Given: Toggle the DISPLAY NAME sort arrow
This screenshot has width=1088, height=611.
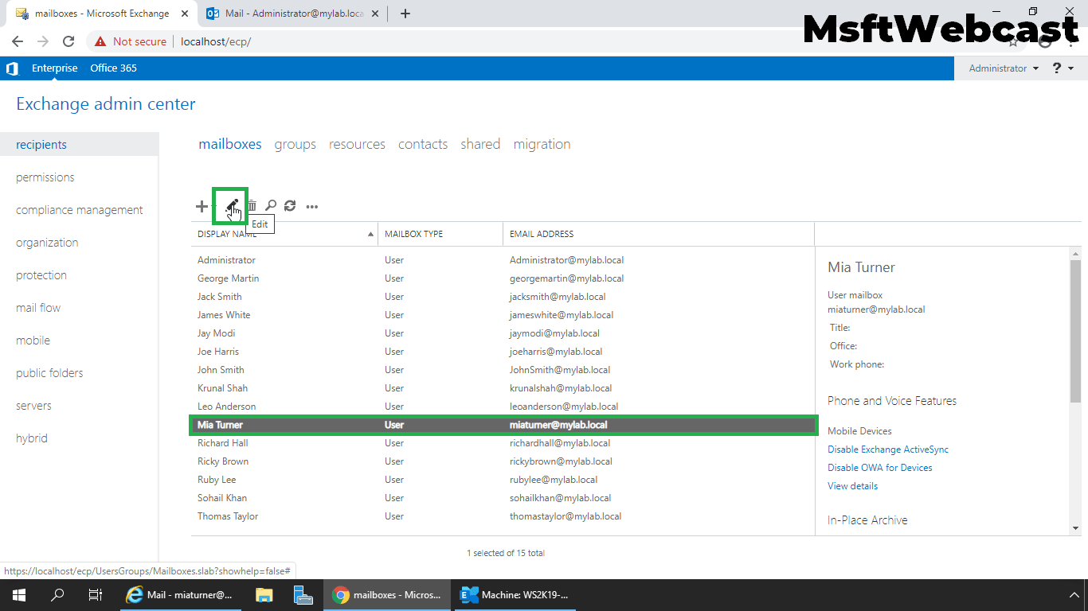Looking at the screenshot, I should point(370,233).
